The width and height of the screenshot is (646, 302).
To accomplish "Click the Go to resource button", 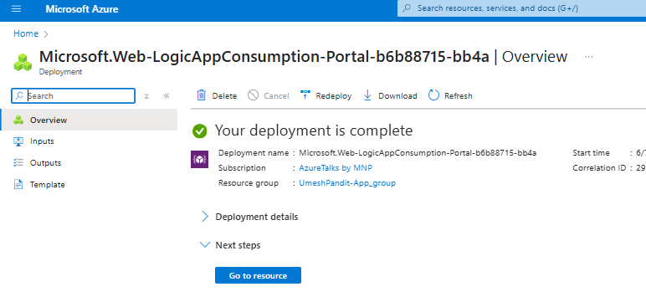I will [x=258, y=275].
